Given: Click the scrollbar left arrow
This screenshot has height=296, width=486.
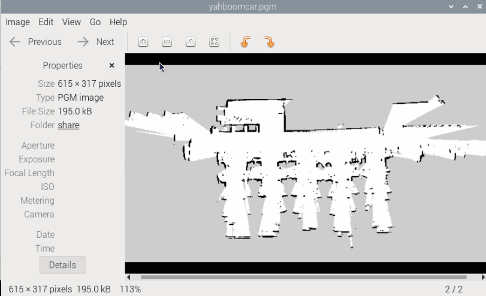Looking at the screenshot, I should [128, 277].
